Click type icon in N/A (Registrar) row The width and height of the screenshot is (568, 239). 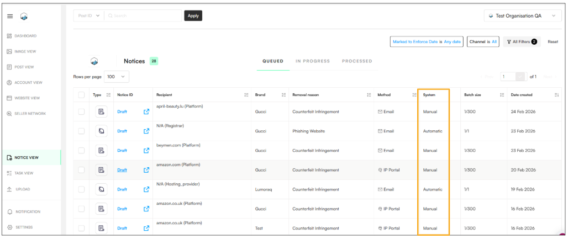[x=102, y=131]
